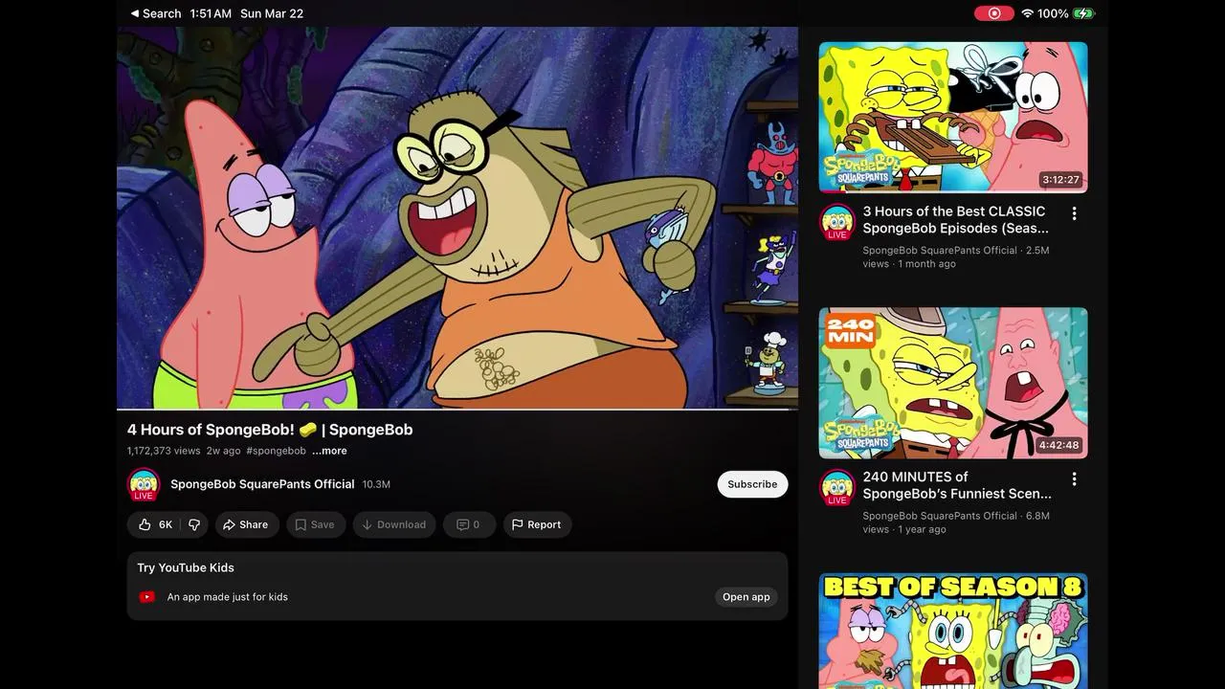
Task: Click the video title 4 Hours of SpongeBob!
Action: click(270, 430)
